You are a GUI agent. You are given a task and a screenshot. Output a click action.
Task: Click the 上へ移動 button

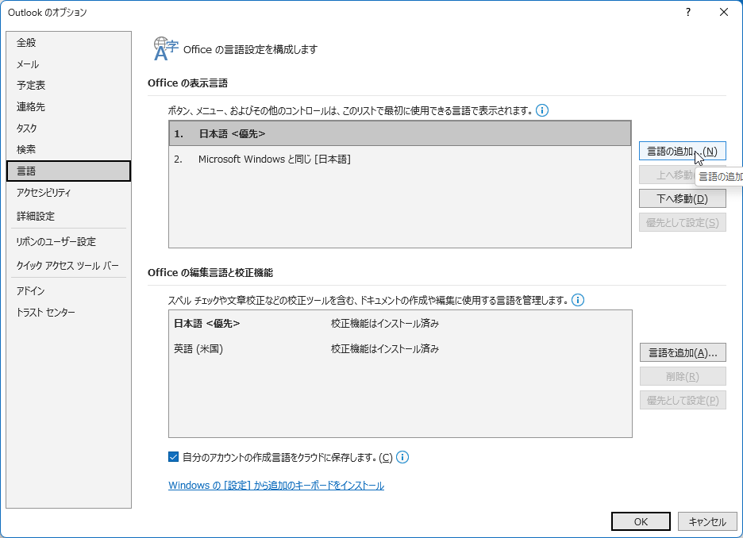tap(667, 175)
